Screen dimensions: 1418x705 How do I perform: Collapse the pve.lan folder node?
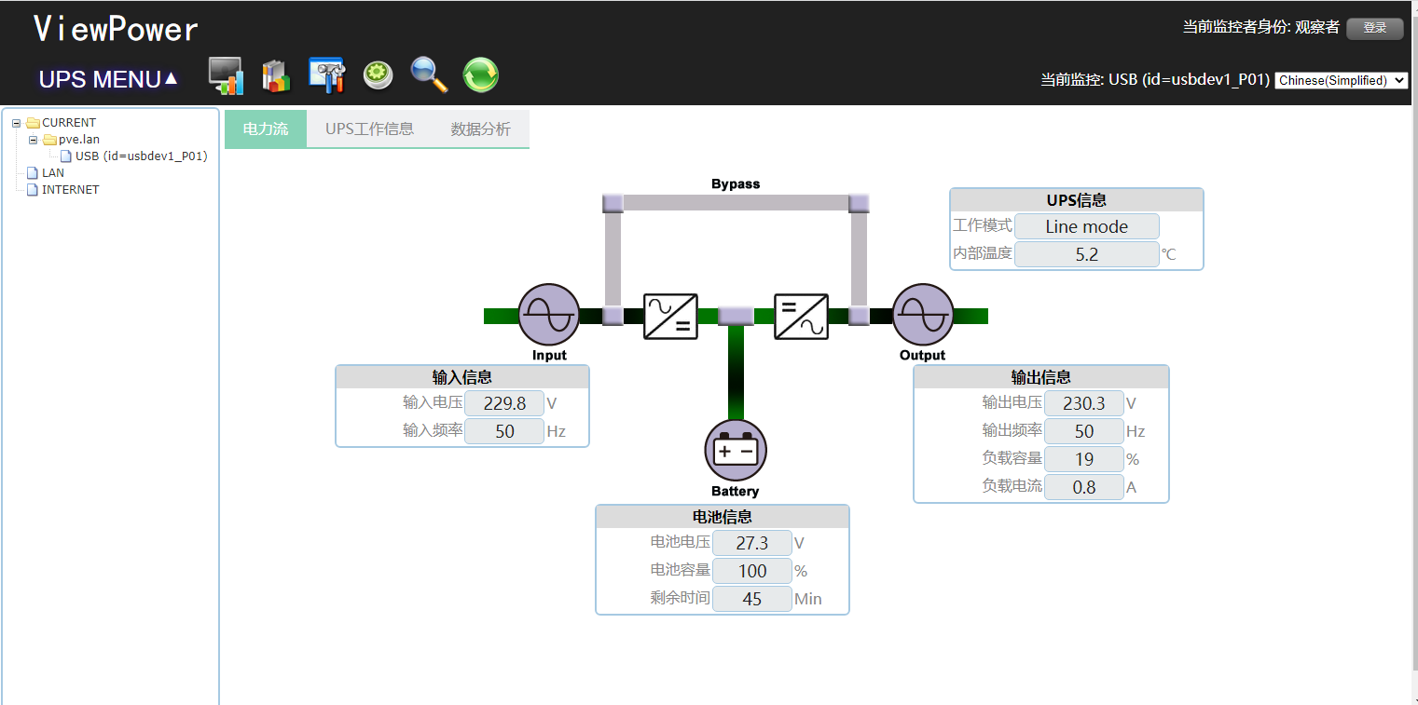[x=34, y=140]
